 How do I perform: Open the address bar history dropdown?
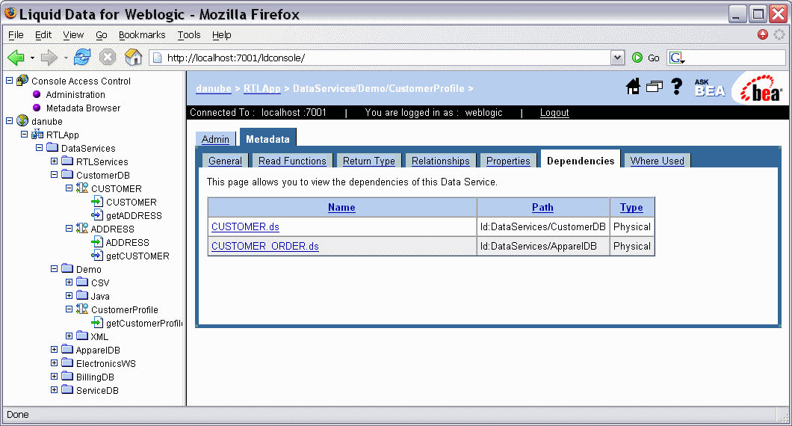[x=617, y=58]
